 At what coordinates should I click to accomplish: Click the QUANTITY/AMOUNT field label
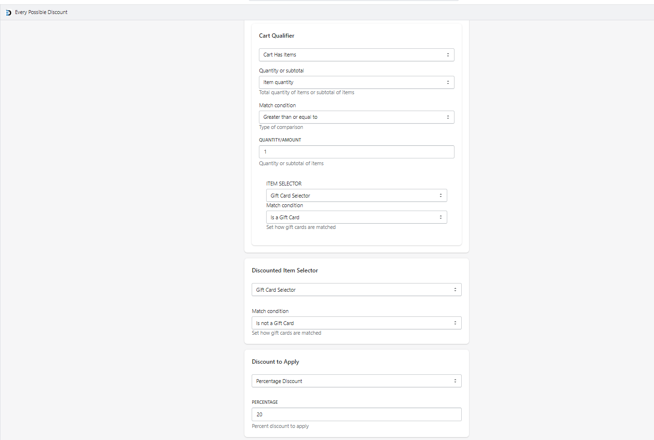pos(280,140)
